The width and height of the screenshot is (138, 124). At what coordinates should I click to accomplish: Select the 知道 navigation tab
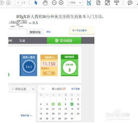(x=22, y=41)
